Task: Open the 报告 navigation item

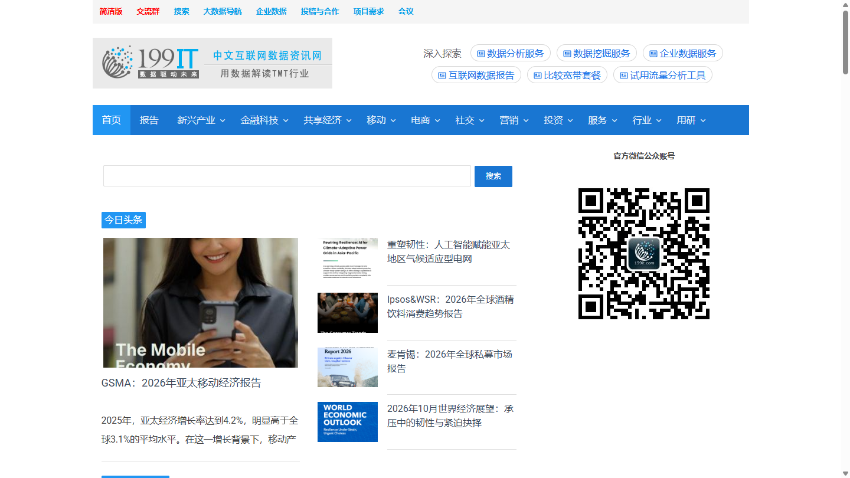Action: click(x=149, y=120)
